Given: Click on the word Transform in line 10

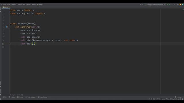Looking at the screenshot, I should 39,40.
